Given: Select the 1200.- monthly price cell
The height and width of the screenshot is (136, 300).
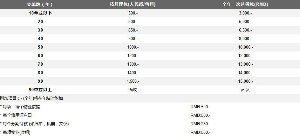Looking at the screenshot, I should pyautogui.click(x=133, y=56).
